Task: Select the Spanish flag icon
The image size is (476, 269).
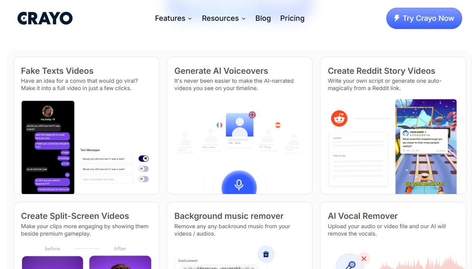Action: tap(278, 125)
